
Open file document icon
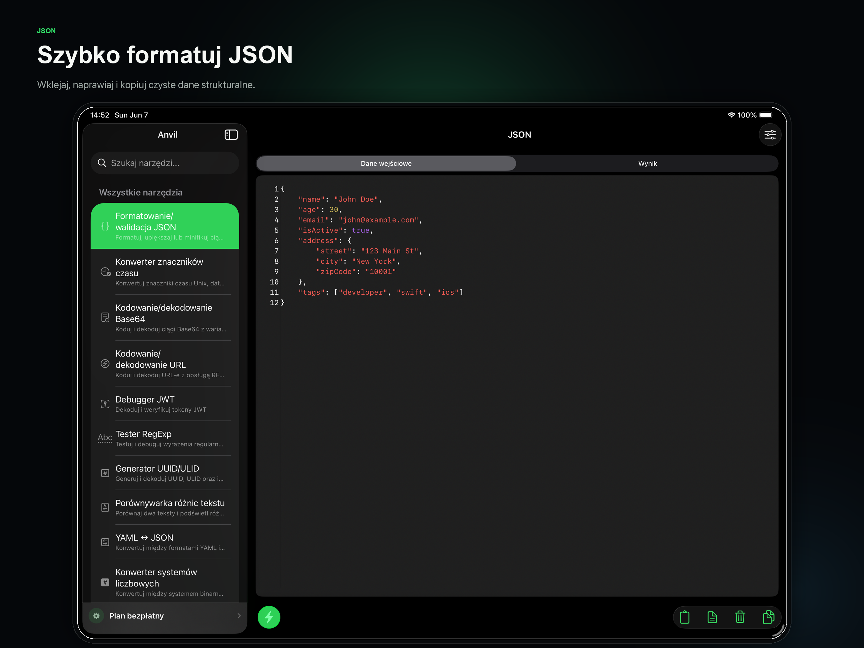tap(712, 617)
